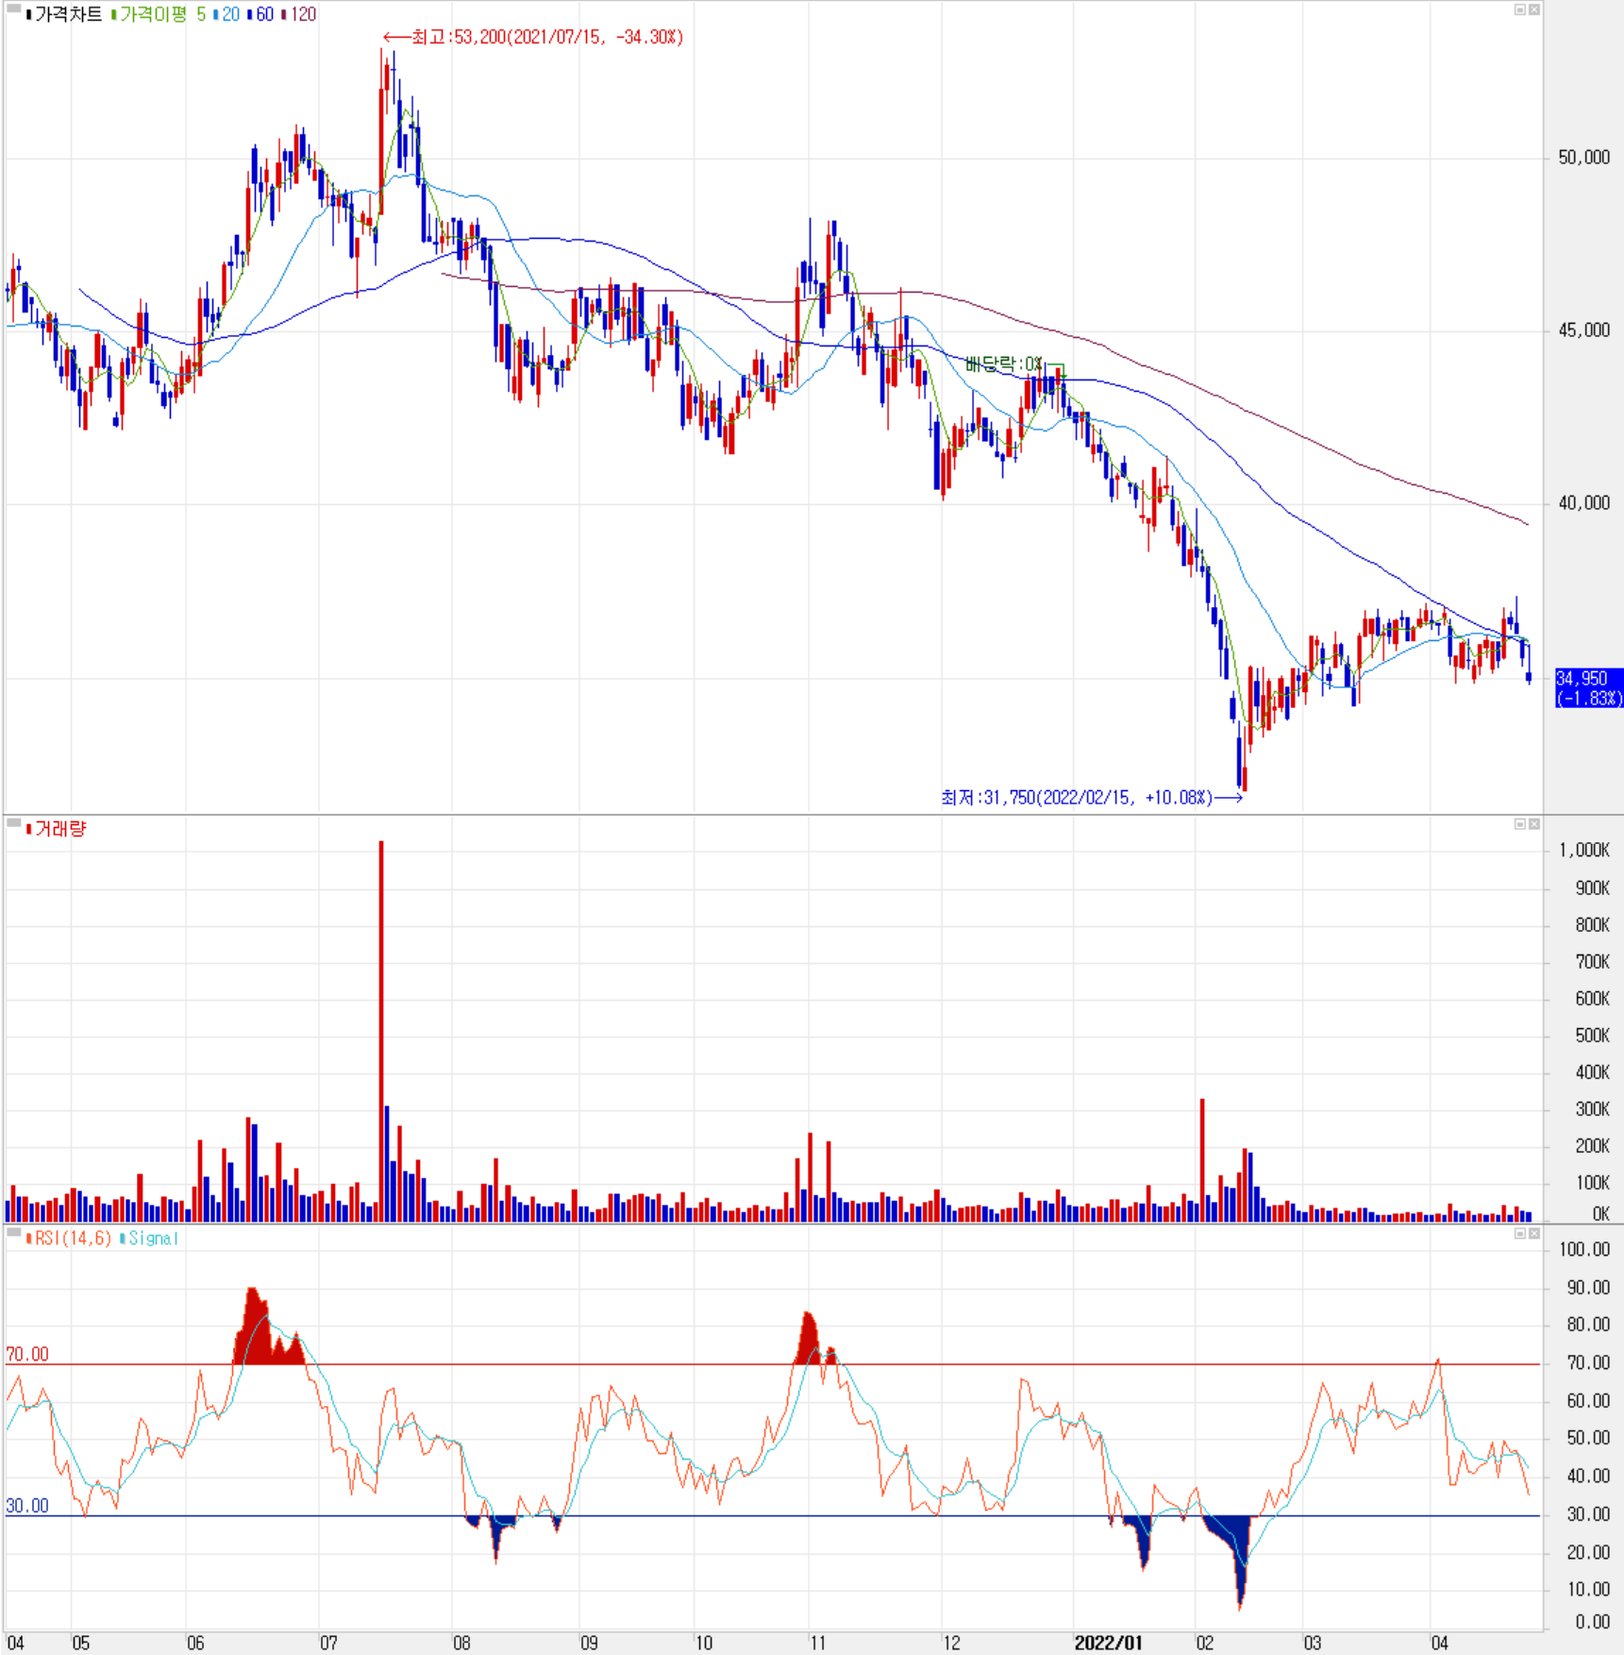Click the 70.00 RSI overbought level label
Screen dimensions: 1624x1655
(x=27, y=1355)
